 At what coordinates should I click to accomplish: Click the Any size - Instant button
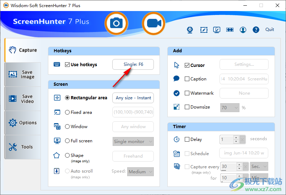click(x=133, y=98)
